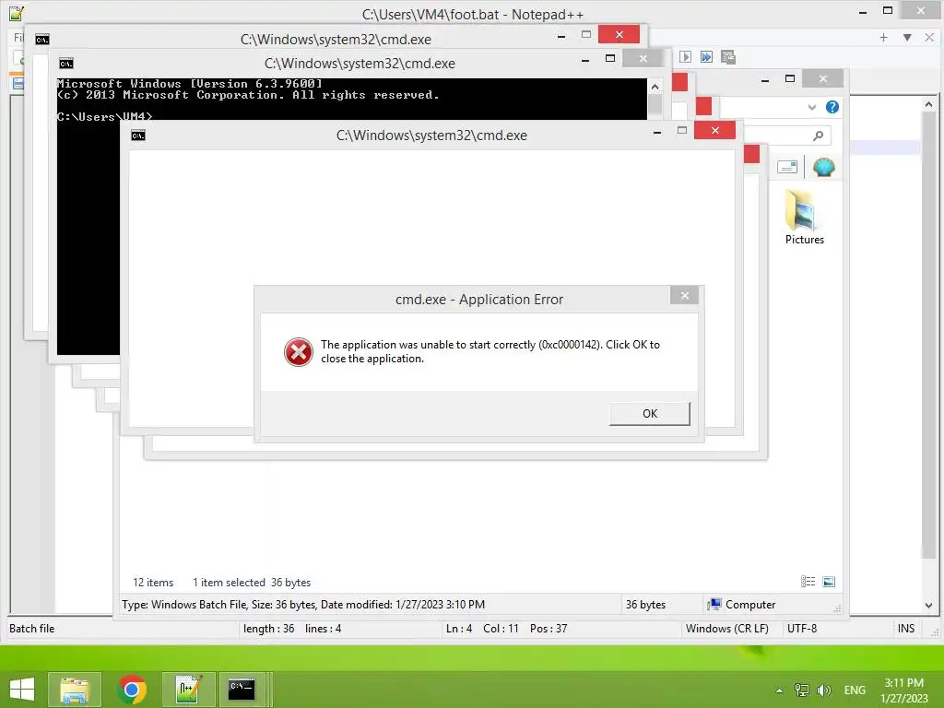Screen dimensions: 944x708
Task: Click Notepad++ playback macro icon
Action: tap(685, 56)
